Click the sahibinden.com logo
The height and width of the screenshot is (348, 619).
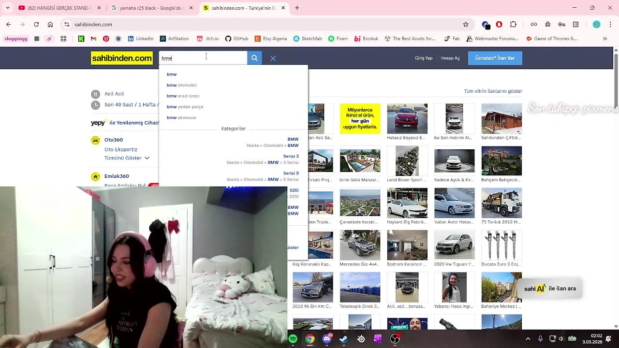122,58
